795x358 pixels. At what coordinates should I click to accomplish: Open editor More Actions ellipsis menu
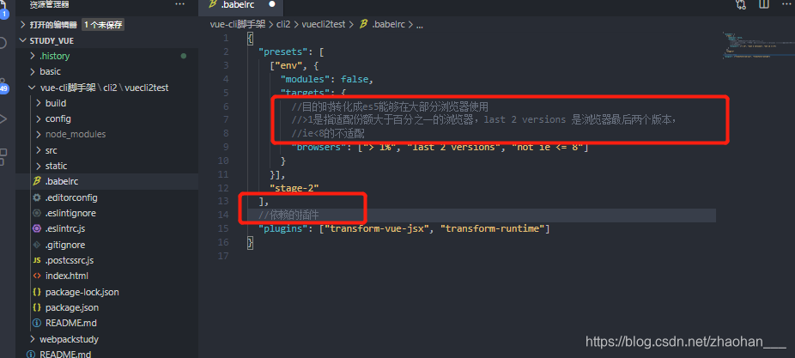tap(786, 4)
